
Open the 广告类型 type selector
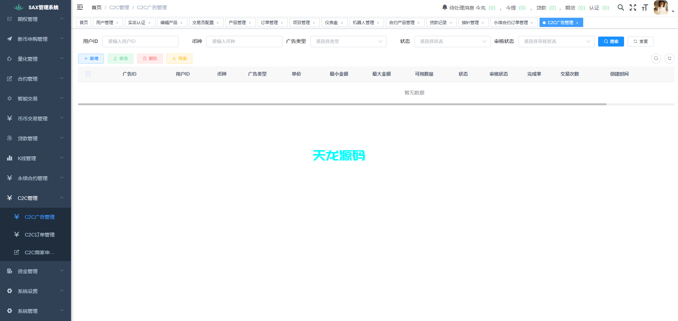click(x=348, y=41)
